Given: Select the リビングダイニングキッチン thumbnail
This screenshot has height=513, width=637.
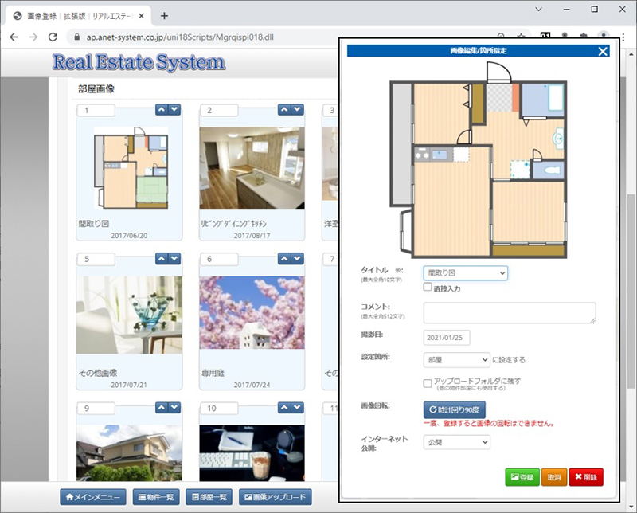Looking at the screenshot, I should click(x=252, y=168).
